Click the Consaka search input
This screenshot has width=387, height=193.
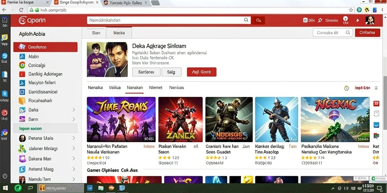click(x=333, y=32)
